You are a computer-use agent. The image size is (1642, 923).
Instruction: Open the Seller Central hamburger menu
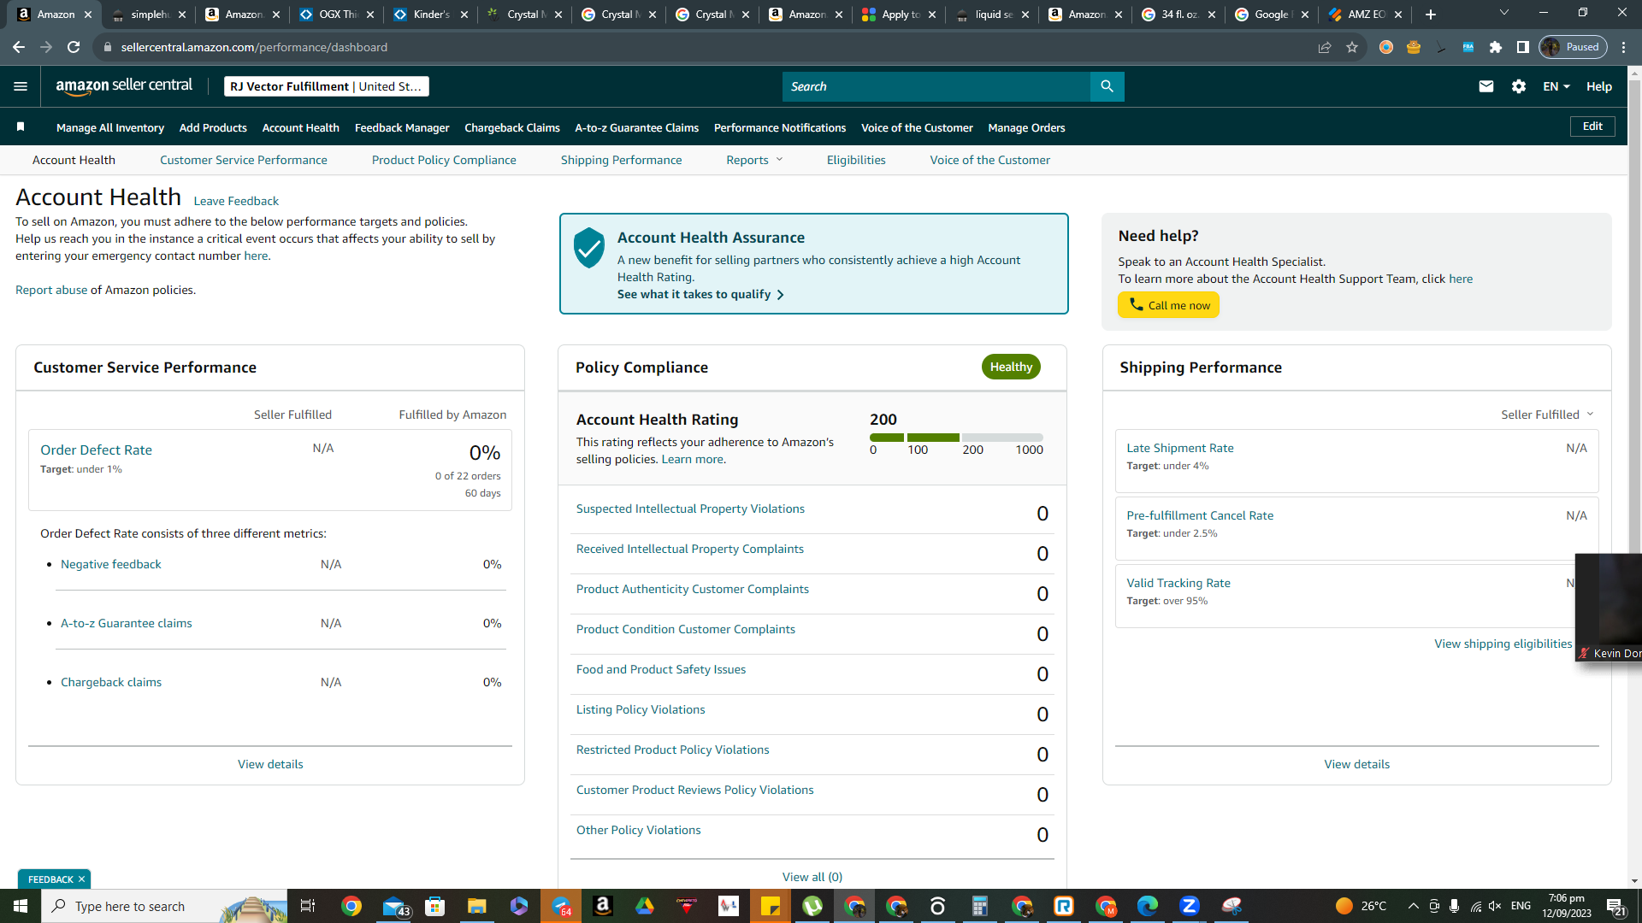click(x=21, y=86)
